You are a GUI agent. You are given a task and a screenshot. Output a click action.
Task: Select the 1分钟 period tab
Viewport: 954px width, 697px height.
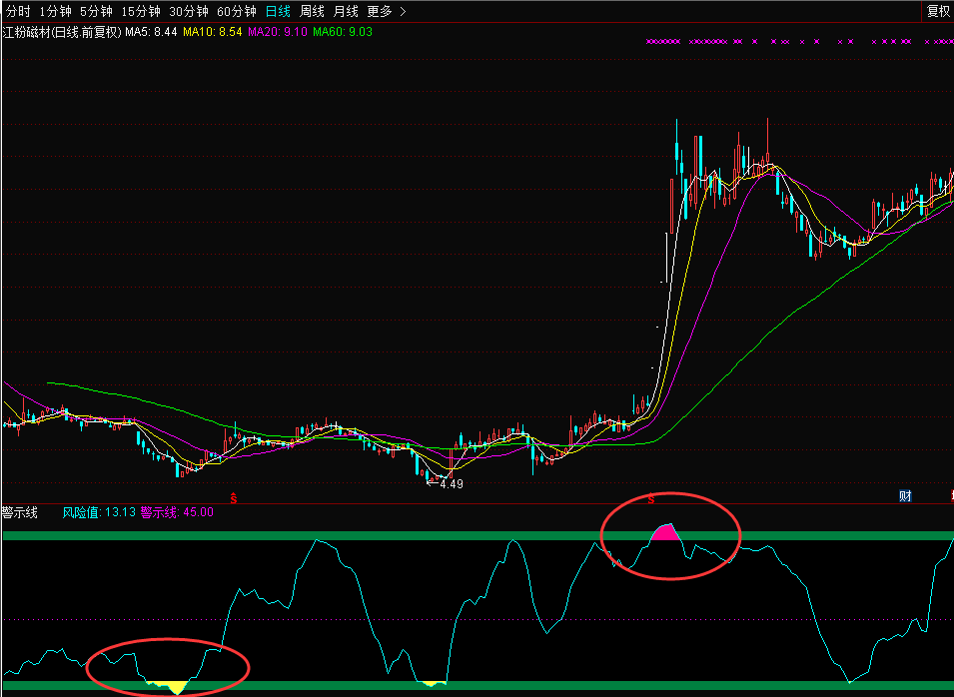tap(55, 11)
